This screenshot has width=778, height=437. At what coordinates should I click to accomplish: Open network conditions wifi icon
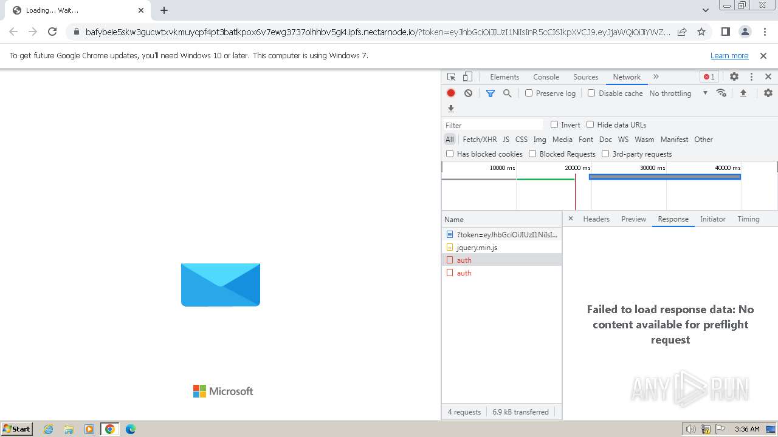[x=721, y=93]
